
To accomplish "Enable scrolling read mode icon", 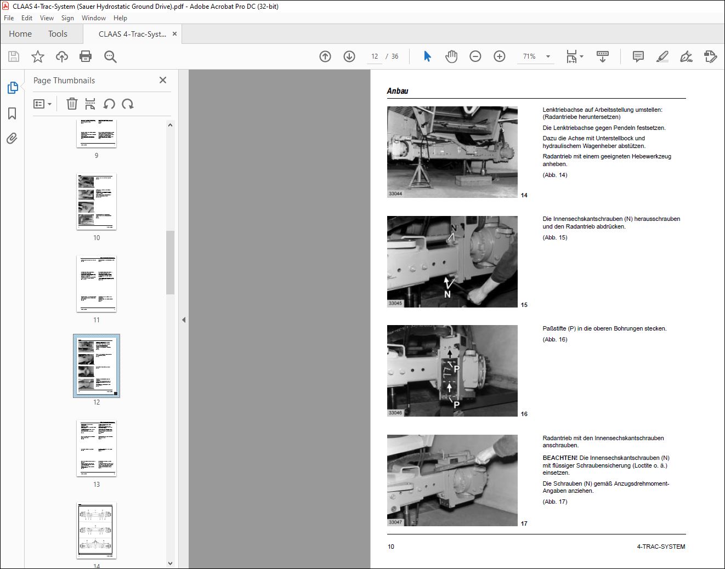I will [603, 56].
